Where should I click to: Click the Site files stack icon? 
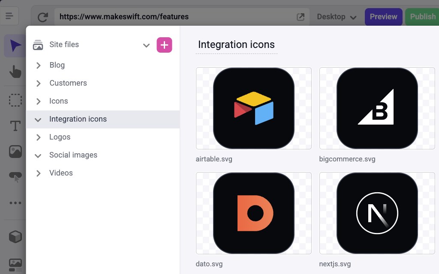(x=38, y=45)
